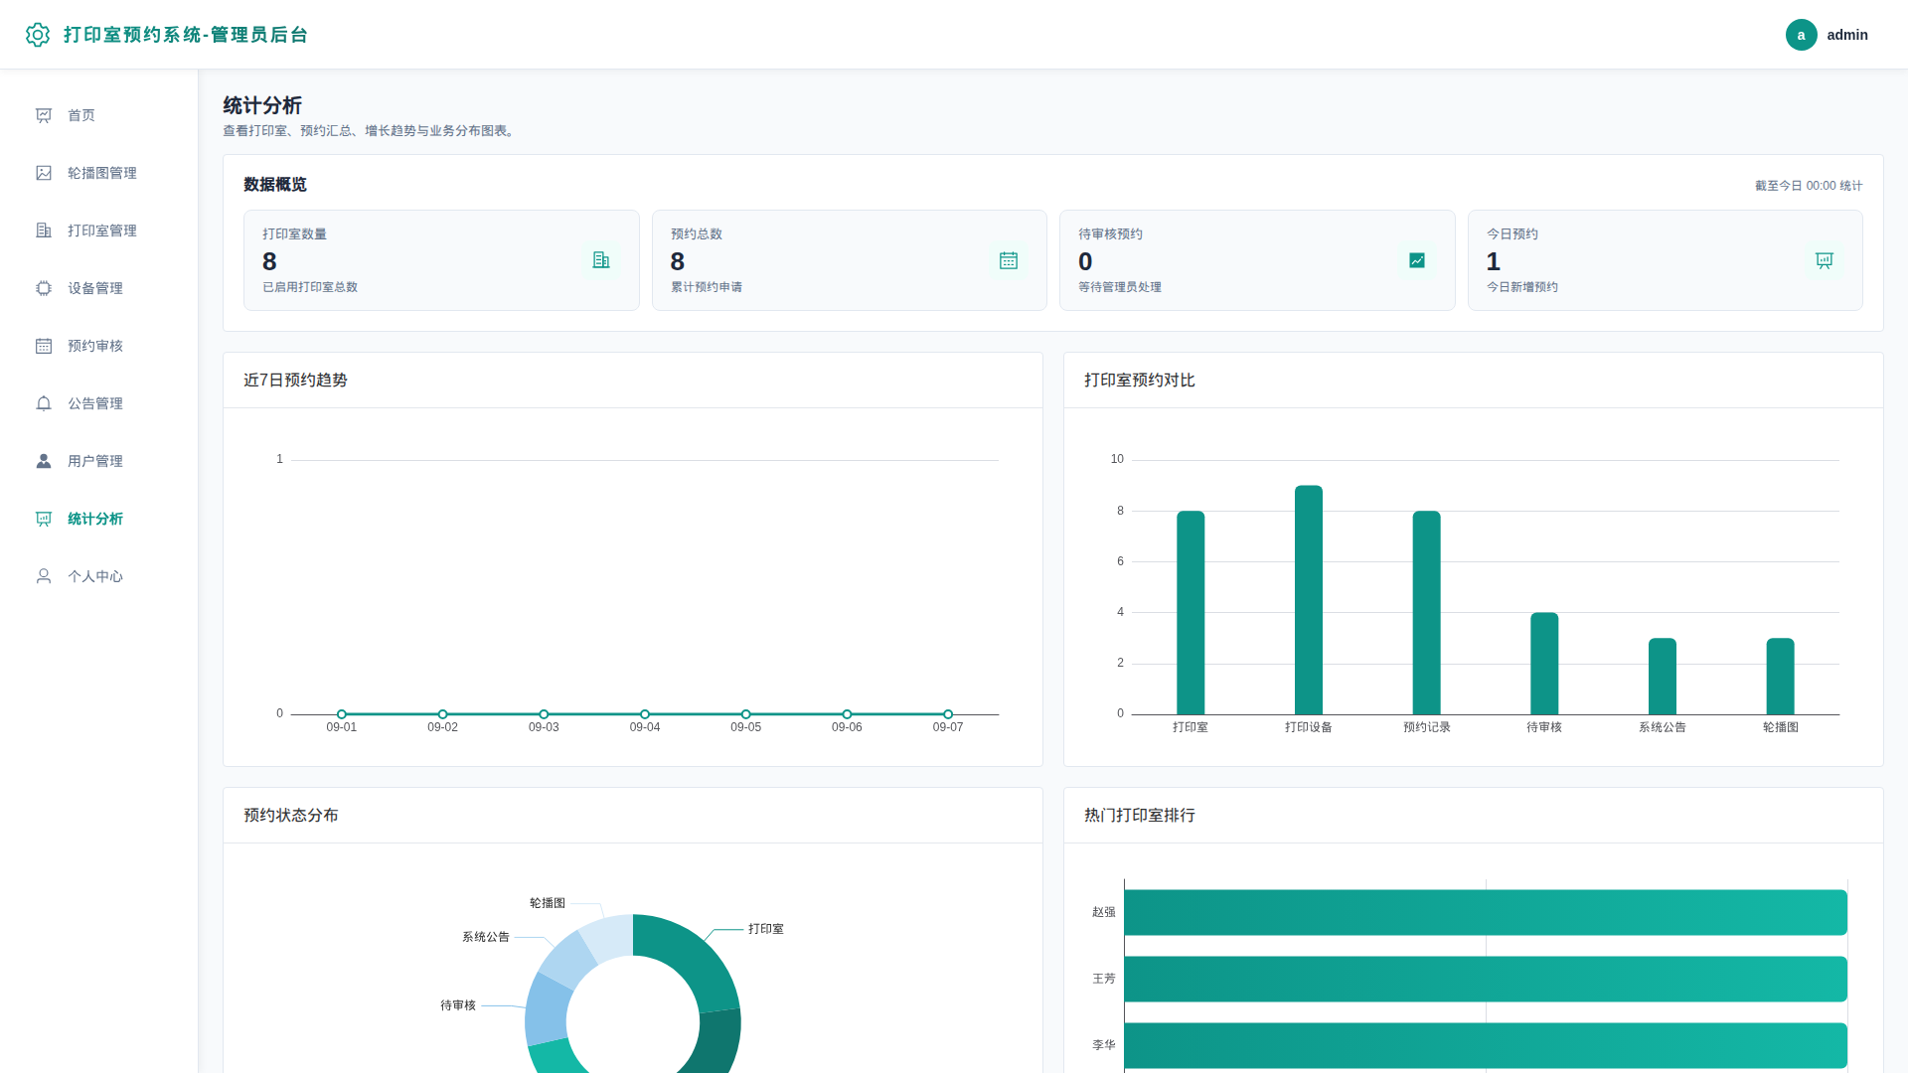Click the admin avatar circle

click(1801, 35)
